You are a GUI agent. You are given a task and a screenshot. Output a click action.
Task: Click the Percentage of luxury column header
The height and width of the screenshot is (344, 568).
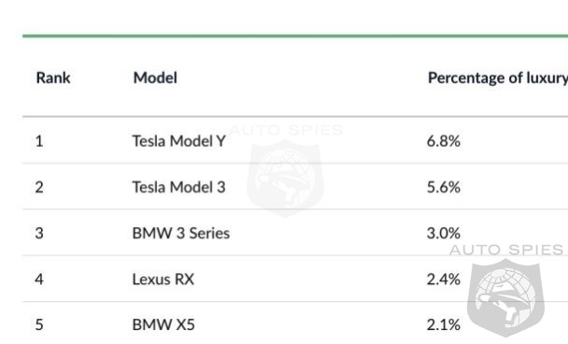pyautogui.click(x=498, y=79)
